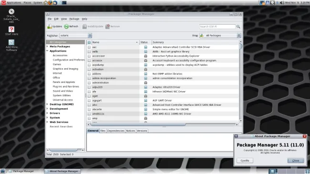
Task: Click the status icon for aget package
Action: [146, 96]
